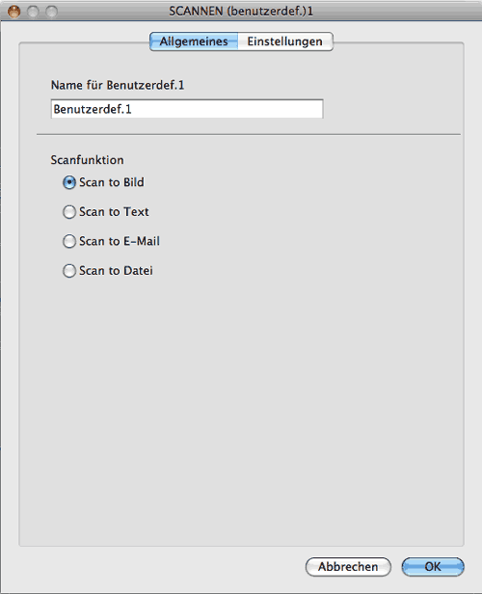Zoom the window using the third title-bar button
This screenshot has height=594, width=482.
point(51,12)
